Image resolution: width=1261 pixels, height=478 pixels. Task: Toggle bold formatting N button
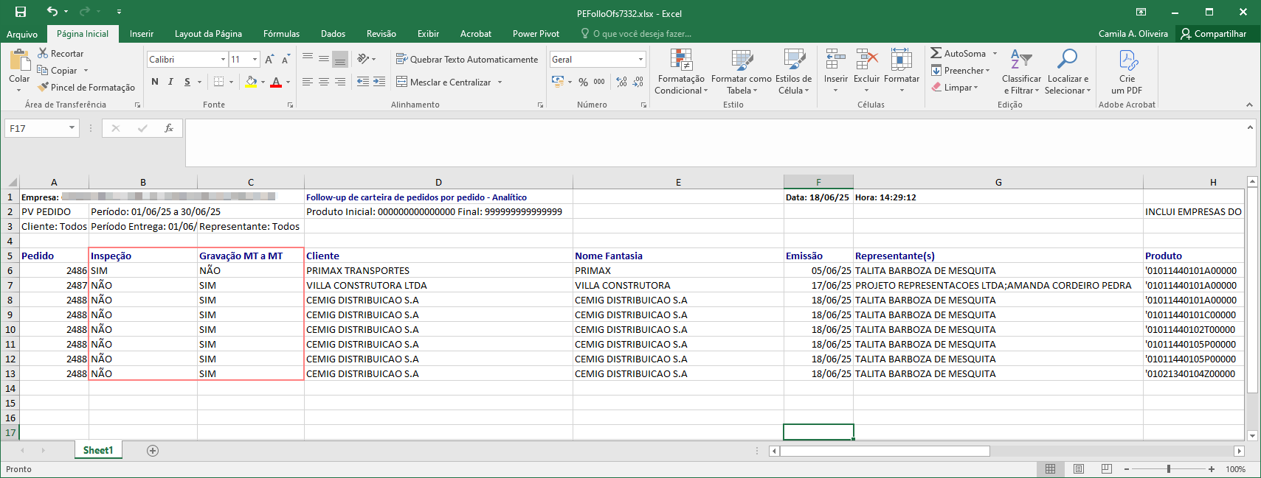155,82
